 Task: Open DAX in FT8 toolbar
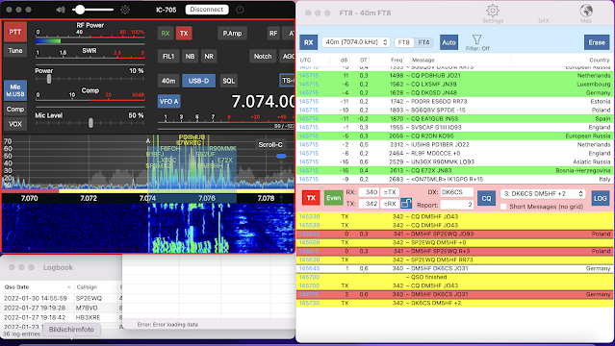(x=544, y=20)
